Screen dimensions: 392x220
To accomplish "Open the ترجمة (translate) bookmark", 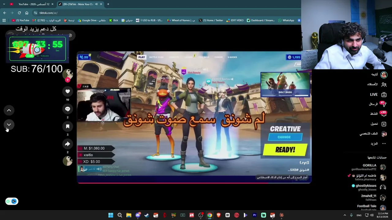I will click(69, 20).
